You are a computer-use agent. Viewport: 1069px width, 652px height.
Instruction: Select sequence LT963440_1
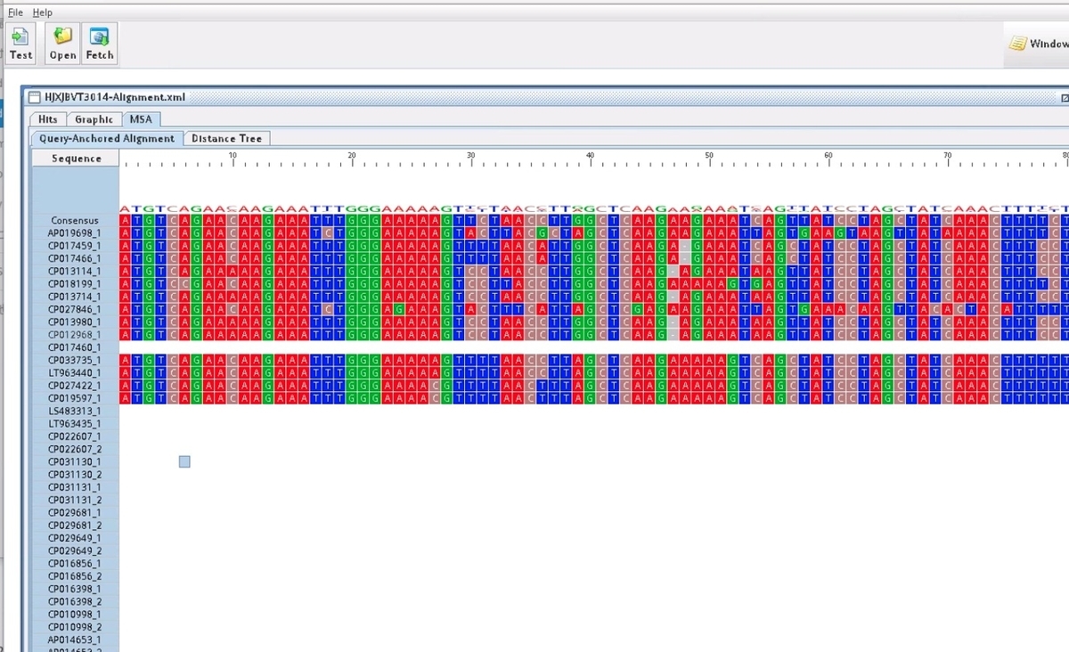(75, 372)
